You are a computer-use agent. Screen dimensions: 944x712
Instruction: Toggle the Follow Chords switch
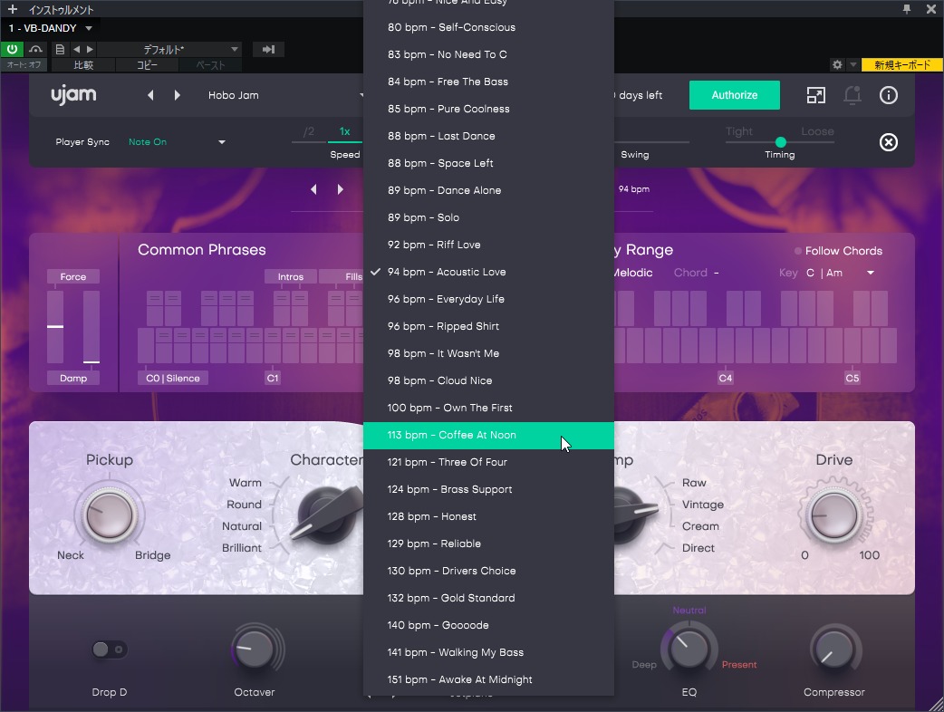tap(798, 251)
